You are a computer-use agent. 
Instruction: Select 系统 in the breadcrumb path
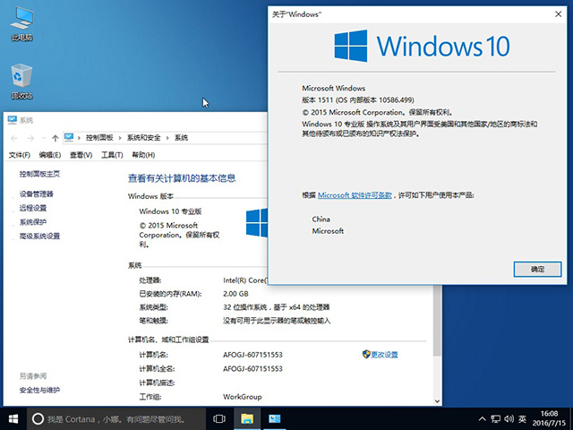(181, 138)
